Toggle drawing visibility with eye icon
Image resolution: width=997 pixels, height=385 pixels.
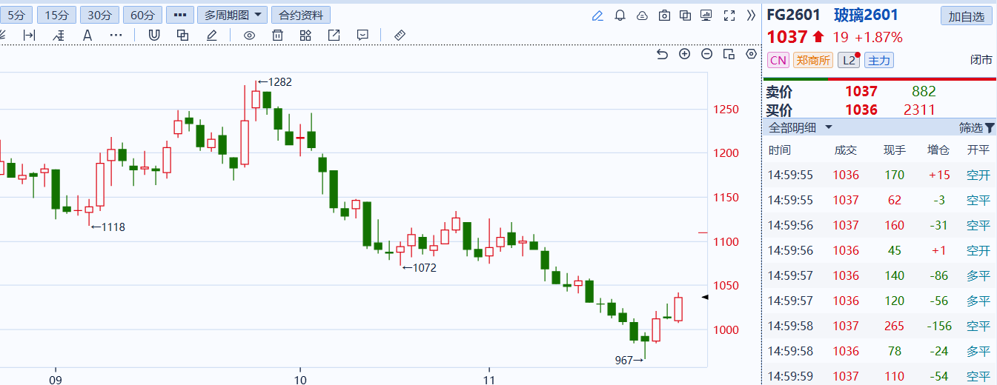click(249, 35)
